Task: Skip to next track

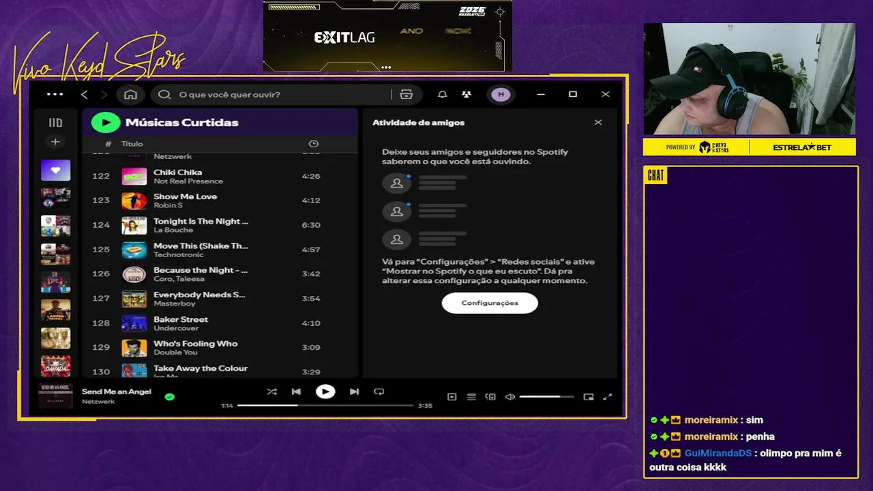Action: point(354,391)
